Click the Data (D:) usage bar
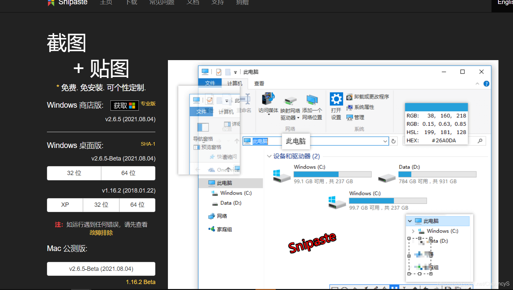The height and width of the screenshot is (290, 513). pos(437,174)
